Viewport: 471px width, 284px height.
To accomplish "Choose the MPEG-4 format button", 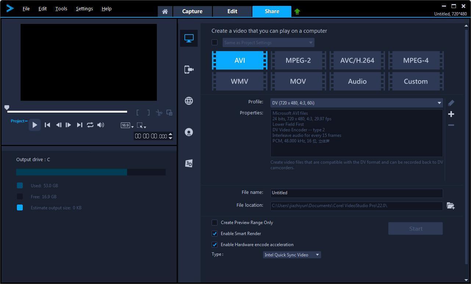I will pos(416,60).
